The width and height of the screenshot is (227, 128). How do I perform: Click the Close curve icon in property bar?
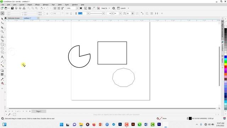tap(142, 14)
